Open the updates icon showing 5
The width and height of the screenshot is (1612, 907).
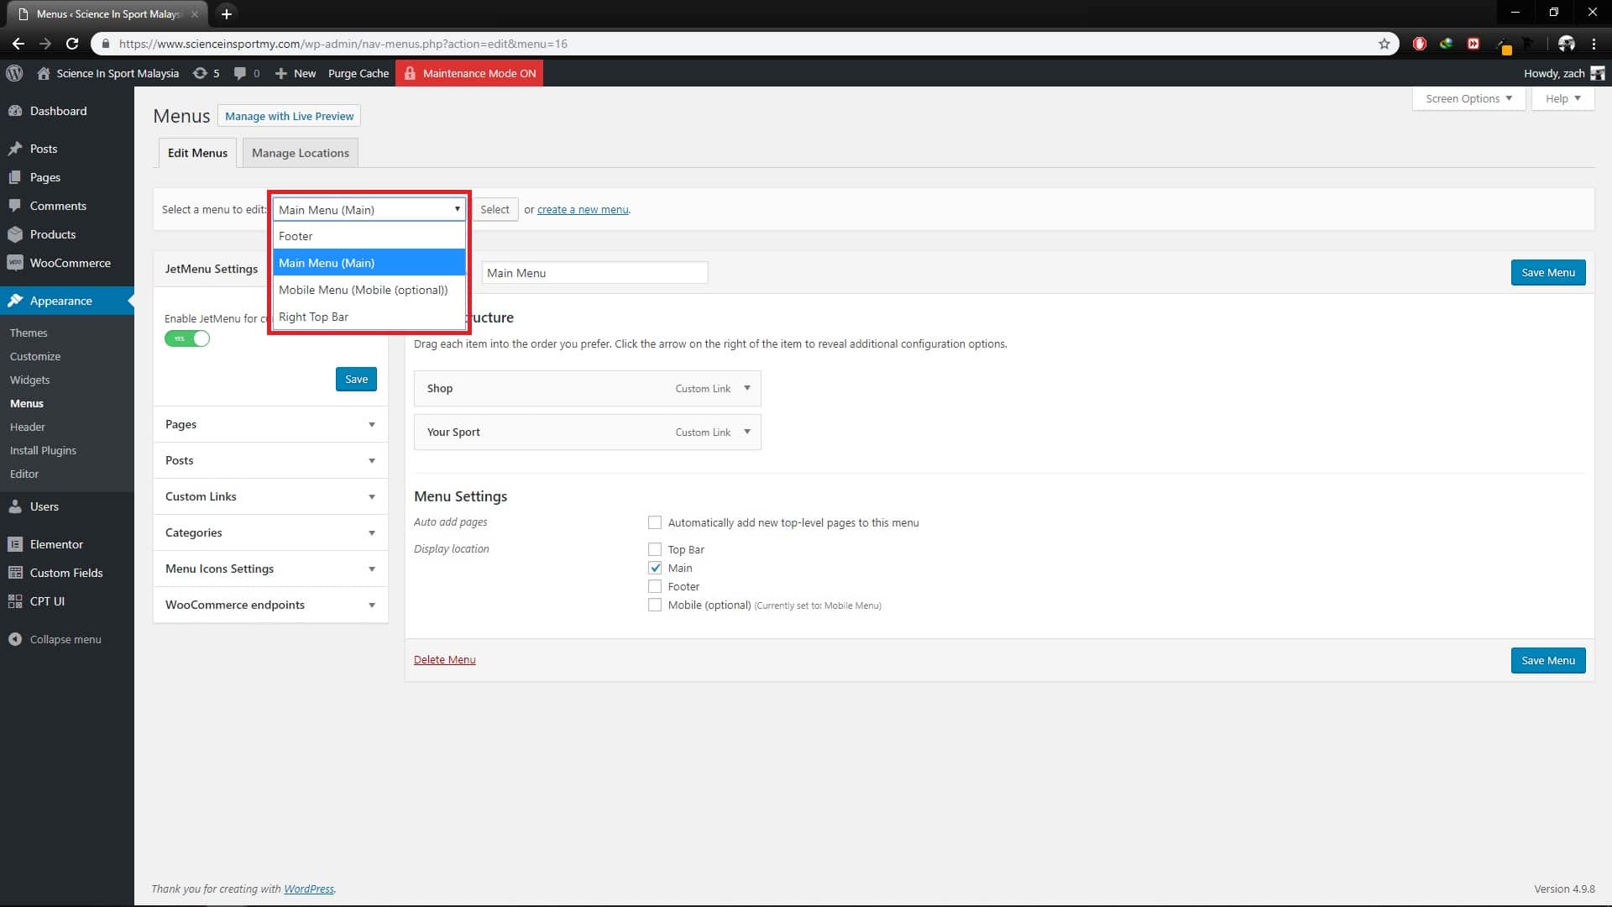(x=200, y=73)
